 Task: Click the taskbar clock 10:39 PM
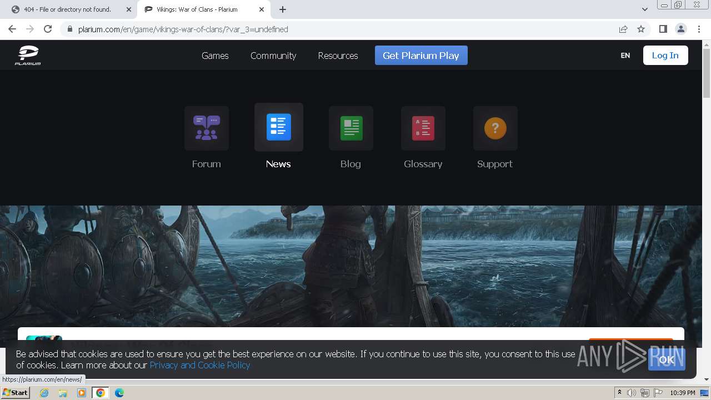[683, 393]
